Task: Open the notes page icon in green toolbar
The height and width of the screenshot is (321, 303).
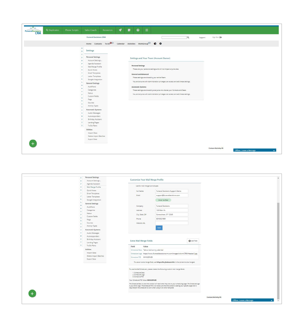Action: (129, 30)
